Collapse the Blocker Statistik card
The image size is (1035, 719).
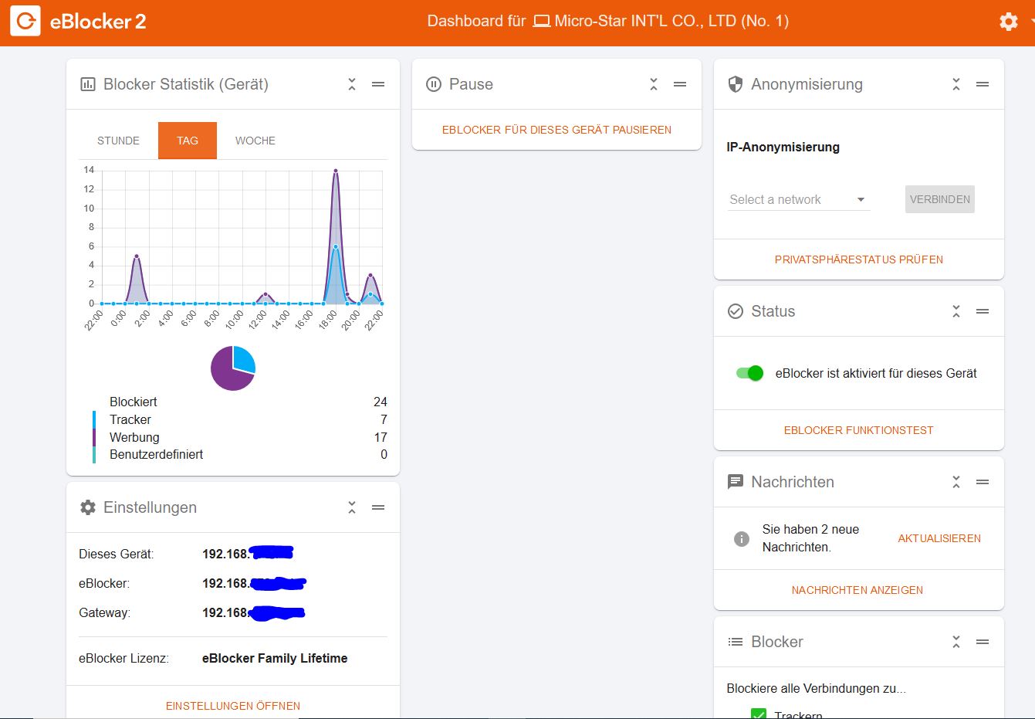(x=352, y=84)
